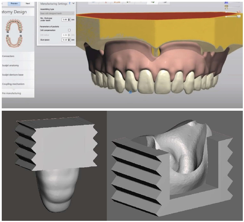Click the blue icon beside Manufacturing Settings
Screen dimensions: 244x222
click(69, 4)
